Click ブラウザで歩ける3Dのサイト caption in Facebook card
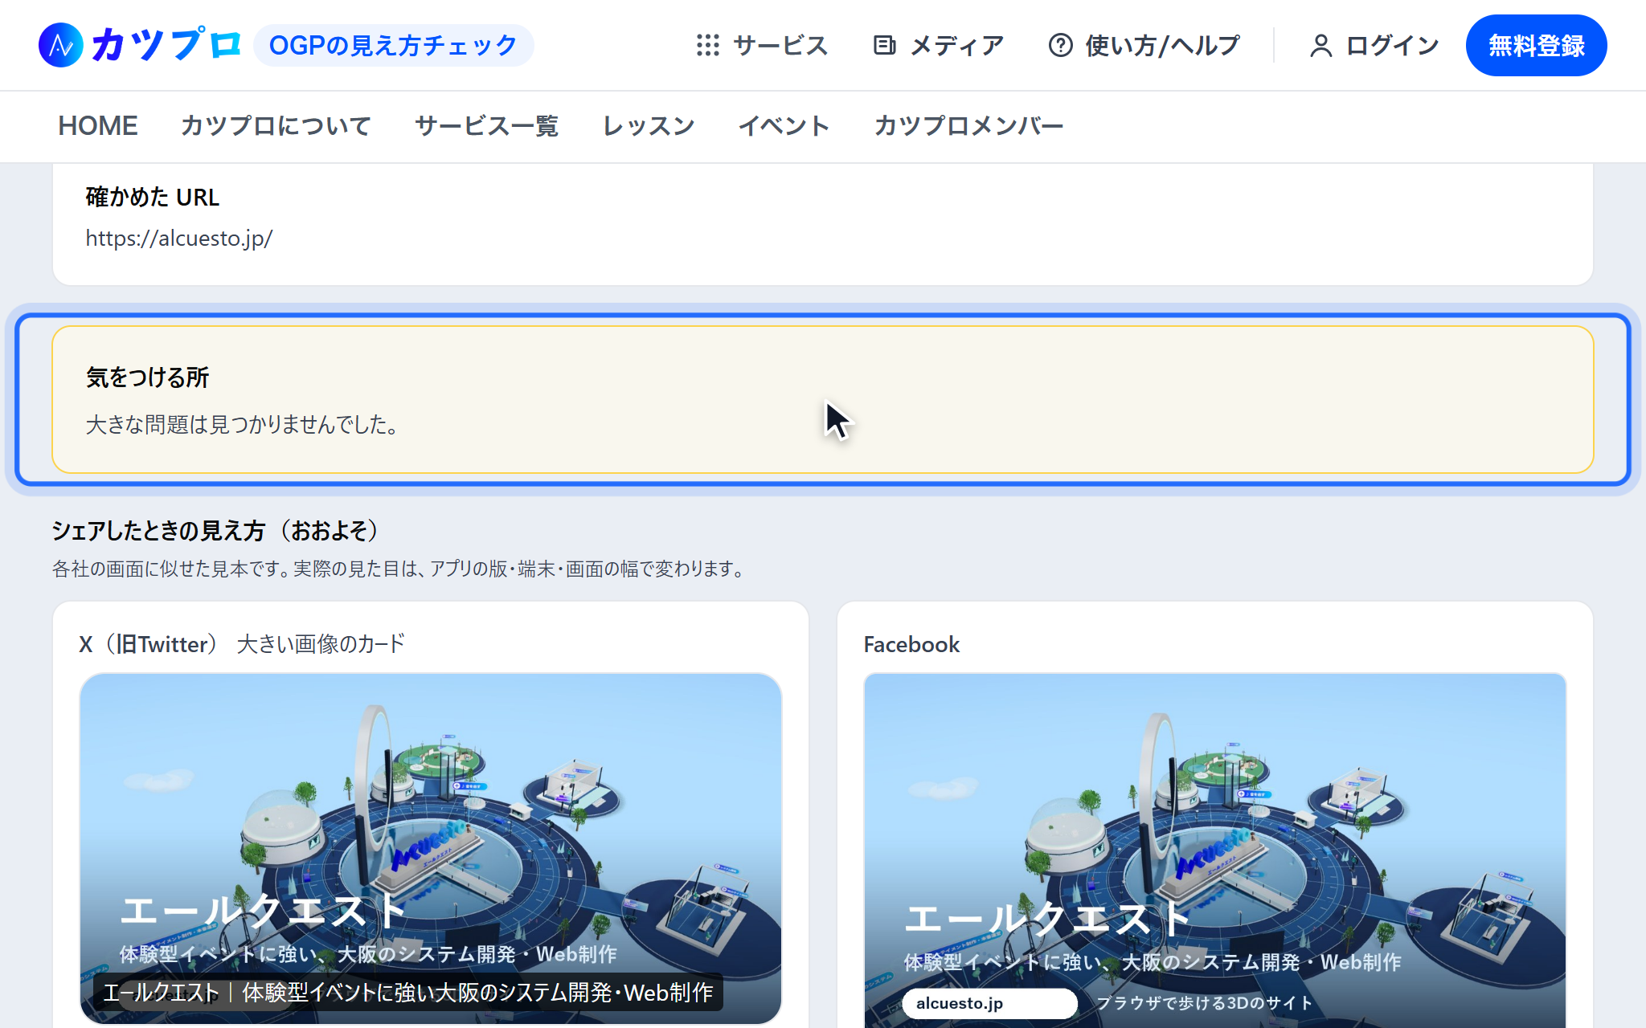The image size is (1646, 1028). tap(1204, 1003)
